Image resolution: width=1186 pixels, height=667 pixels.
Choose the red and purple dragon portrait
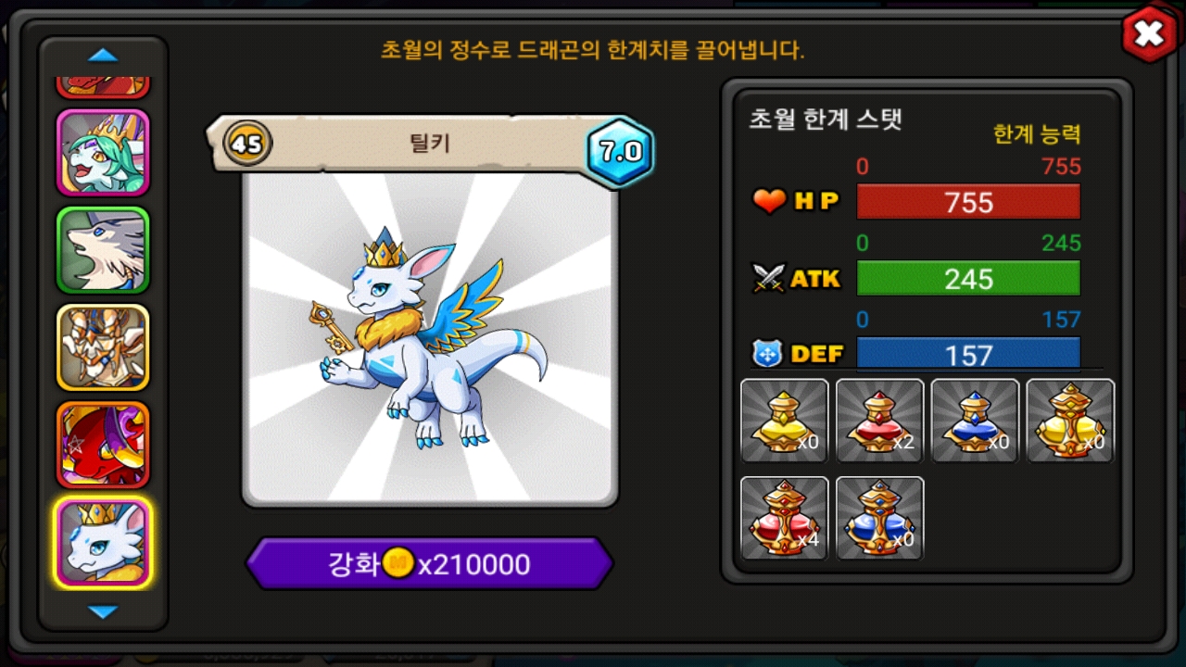(x=103, y=445)
